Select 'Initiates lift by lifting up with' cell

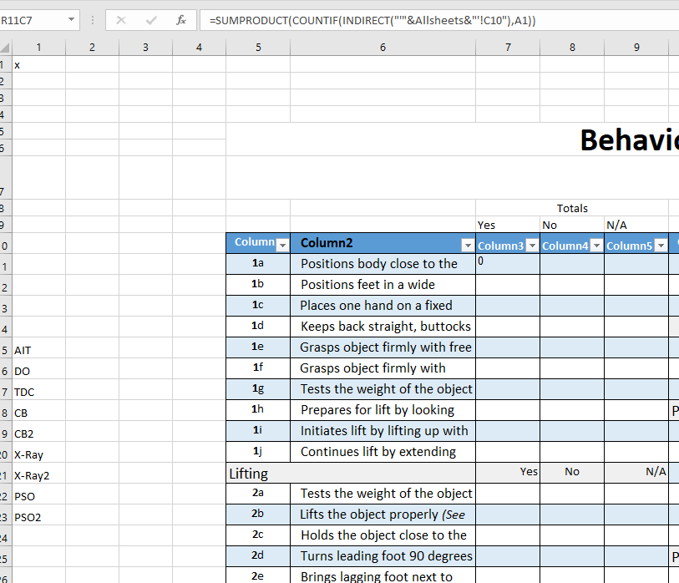pos(383,430)
